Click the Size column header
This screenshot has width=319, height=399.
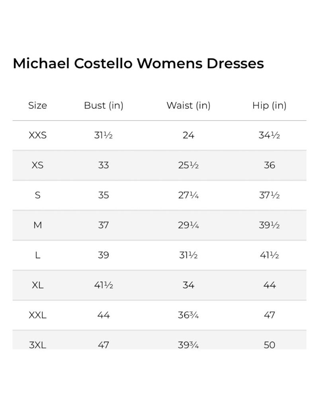pos(37,106)
